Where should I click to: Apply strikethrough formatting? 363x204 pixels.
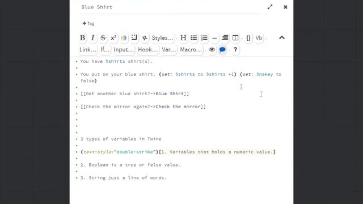(x=103, y=38)
